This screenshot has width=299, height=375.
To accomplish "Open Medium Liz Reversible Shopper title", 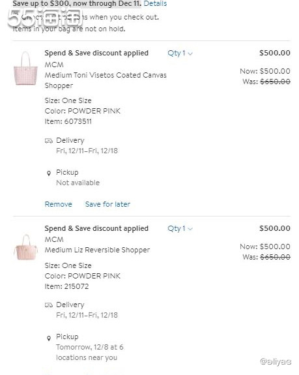I will point(98,250).
